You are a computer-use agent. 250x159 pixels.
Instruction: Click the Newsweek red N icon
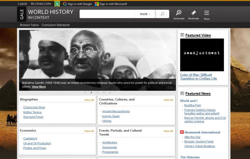point(182,132)
